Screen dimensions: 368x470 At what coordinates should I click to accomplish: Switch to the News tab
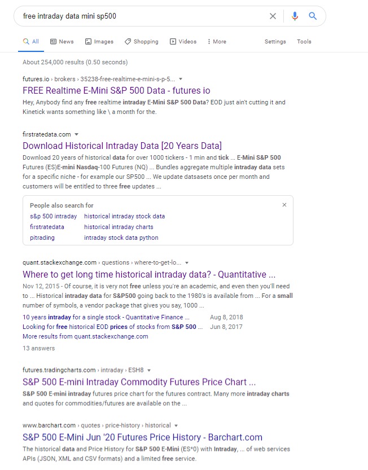coord(62,41)
